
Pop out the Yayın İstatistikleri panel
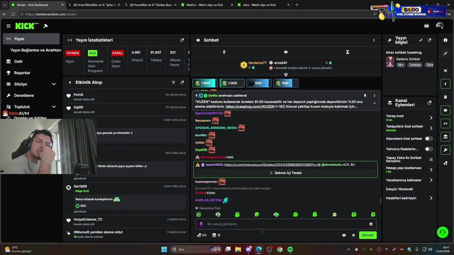[182, 40]
